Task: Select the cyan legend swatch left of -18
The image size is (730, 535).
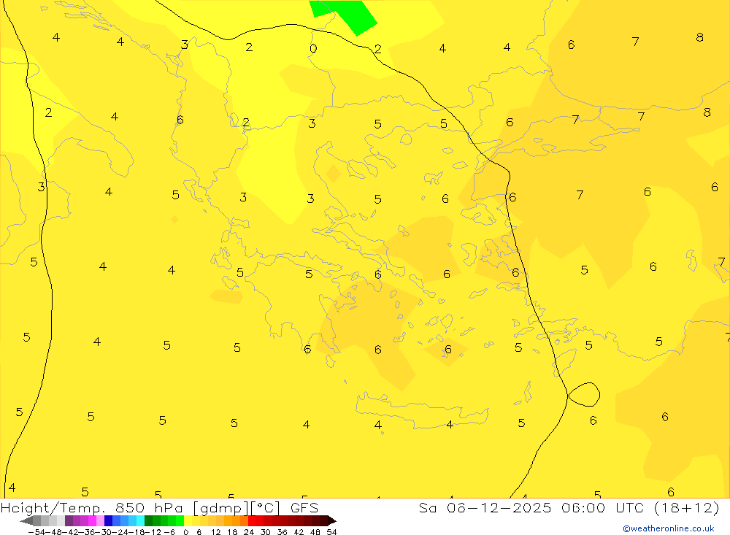Action: point(140,521)
